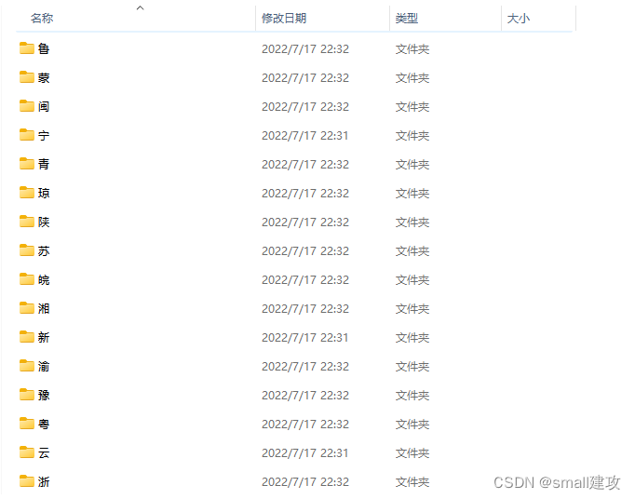Click the 蒙 folder icon
Image resolution: width=635 pixels, height=499 pixels.
pos(27,77)
